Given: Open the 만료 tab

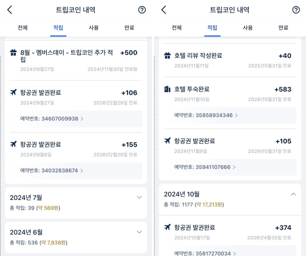Looking at the screenshot, I should click(129, 27).
